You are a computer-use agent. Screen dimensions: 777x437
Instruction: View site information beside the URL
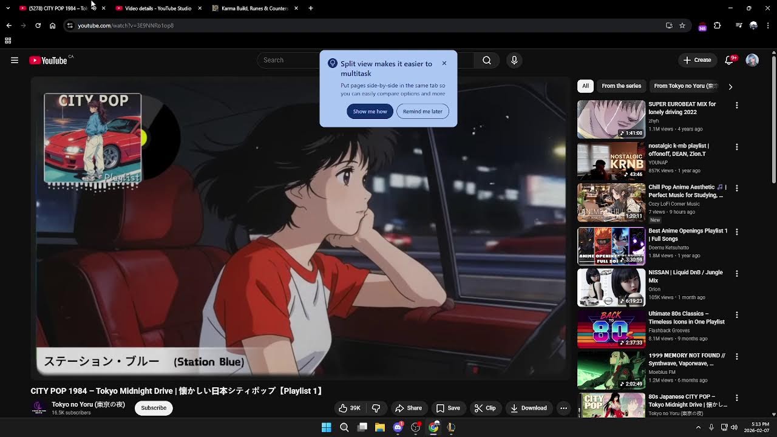tap(70, 25)
